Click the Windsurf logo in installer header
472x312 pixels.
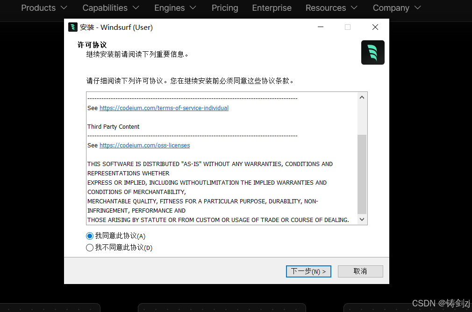click(372, 53)
